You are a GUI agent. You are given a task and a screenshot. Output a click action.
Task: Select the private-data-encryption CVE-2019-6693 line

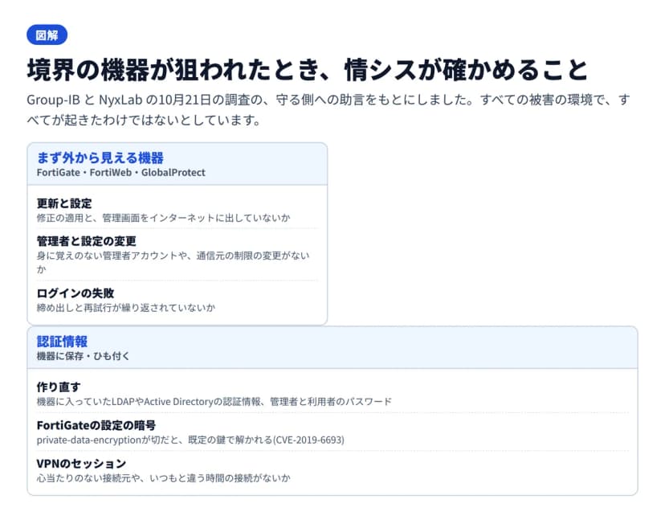tap(190, 440)
